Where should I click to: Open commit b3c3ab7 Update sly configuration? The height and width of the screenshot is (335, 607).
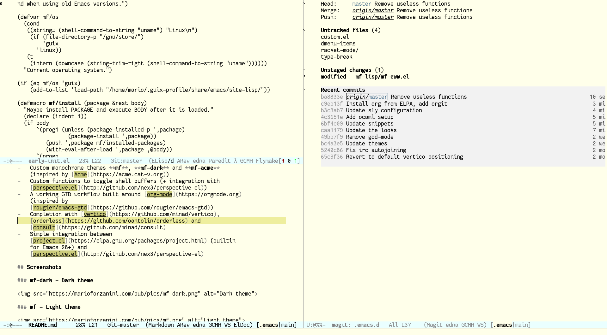[x=463, y=110]
